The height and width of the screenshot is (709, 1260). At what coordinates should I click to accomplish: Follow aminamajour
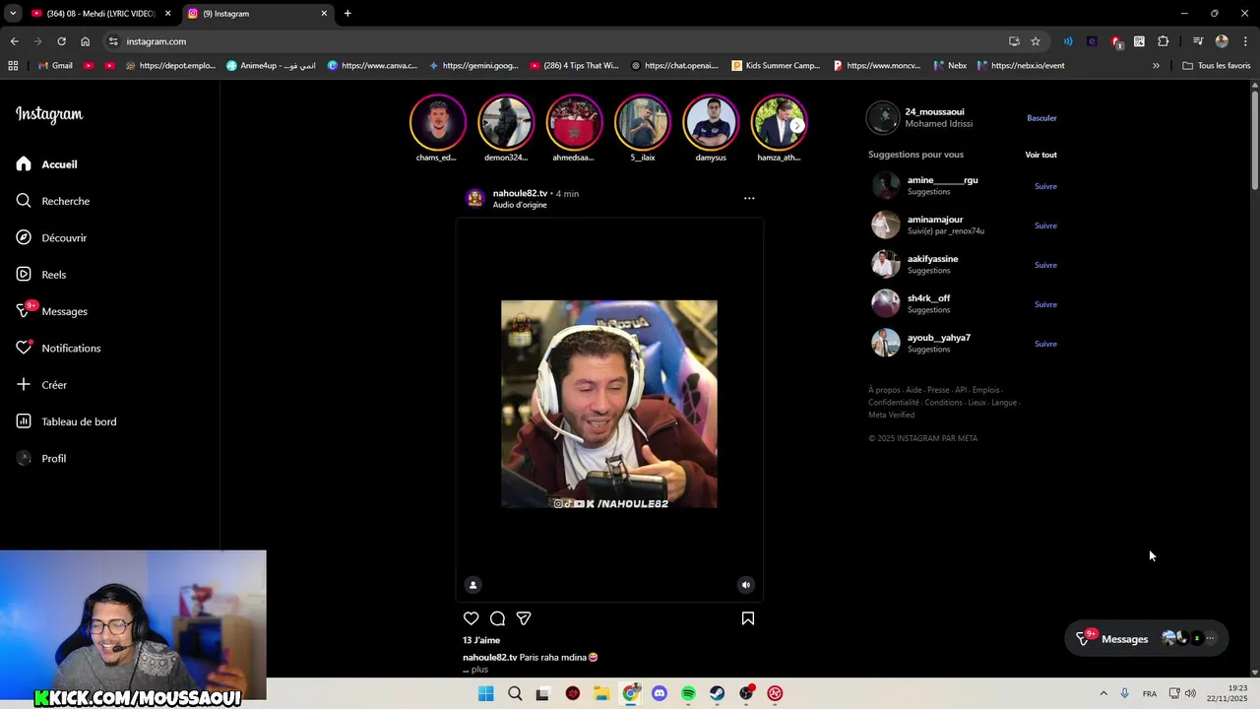coord(1045,226)
